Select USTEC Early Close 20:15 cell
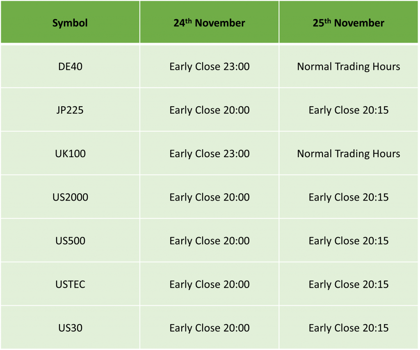The image size is (420, 350). pyautogui.click(x=349, y=284)
